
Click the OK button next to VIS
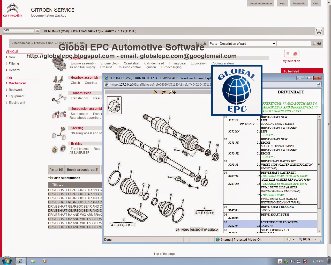click(37, 31)
